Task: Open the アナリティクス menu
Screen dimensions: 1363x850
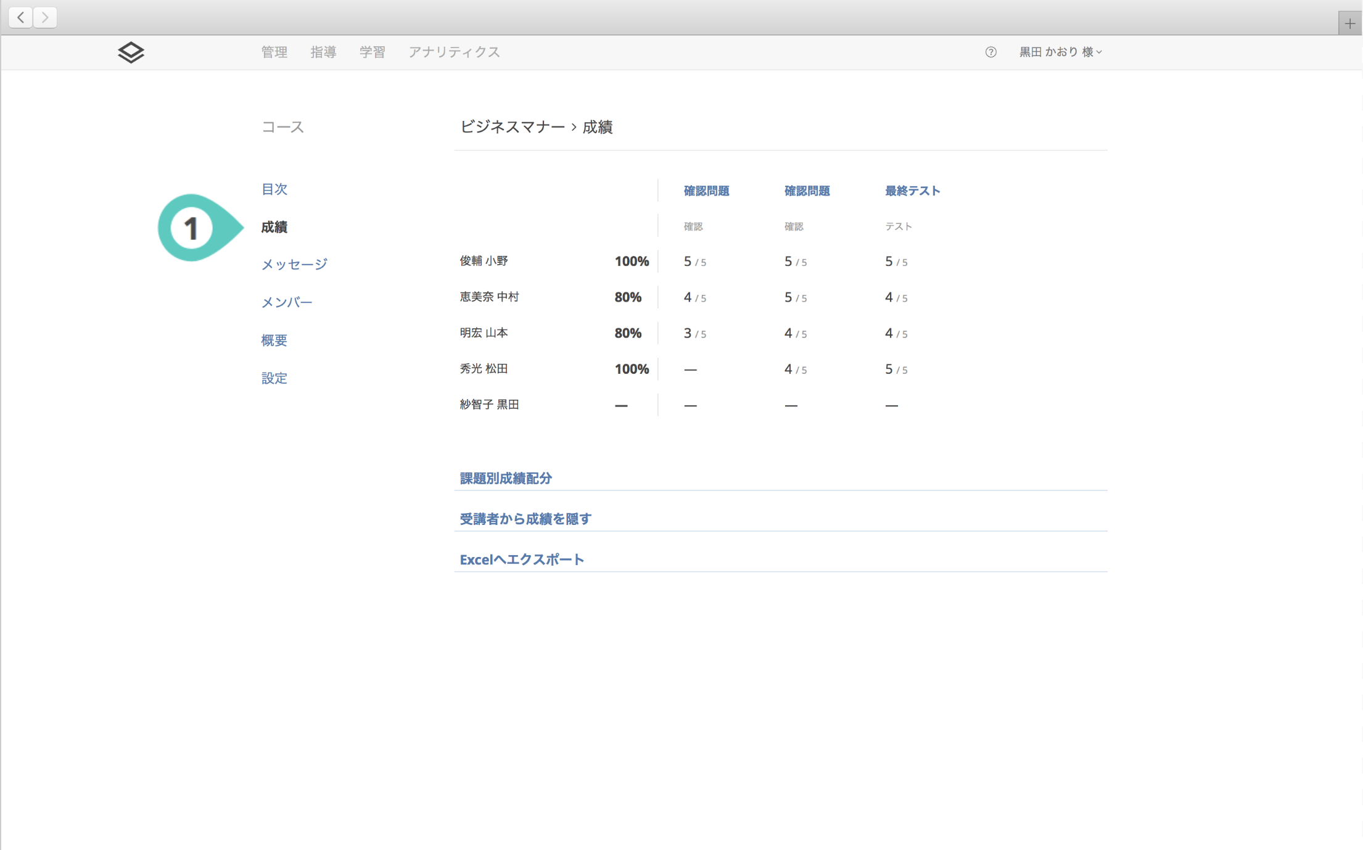Action: pos(454,52)
